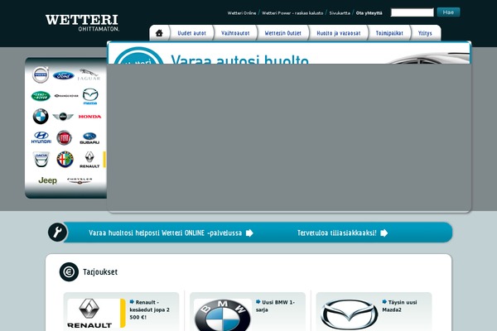Open the Huolto ja varaosat tab

point(339,33)
